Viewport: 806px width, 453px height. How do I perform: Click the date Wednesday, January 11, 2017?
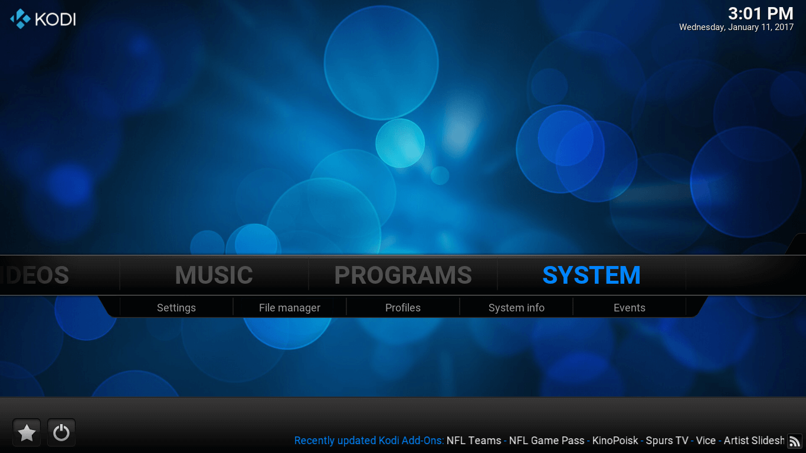tap(736, 27)
